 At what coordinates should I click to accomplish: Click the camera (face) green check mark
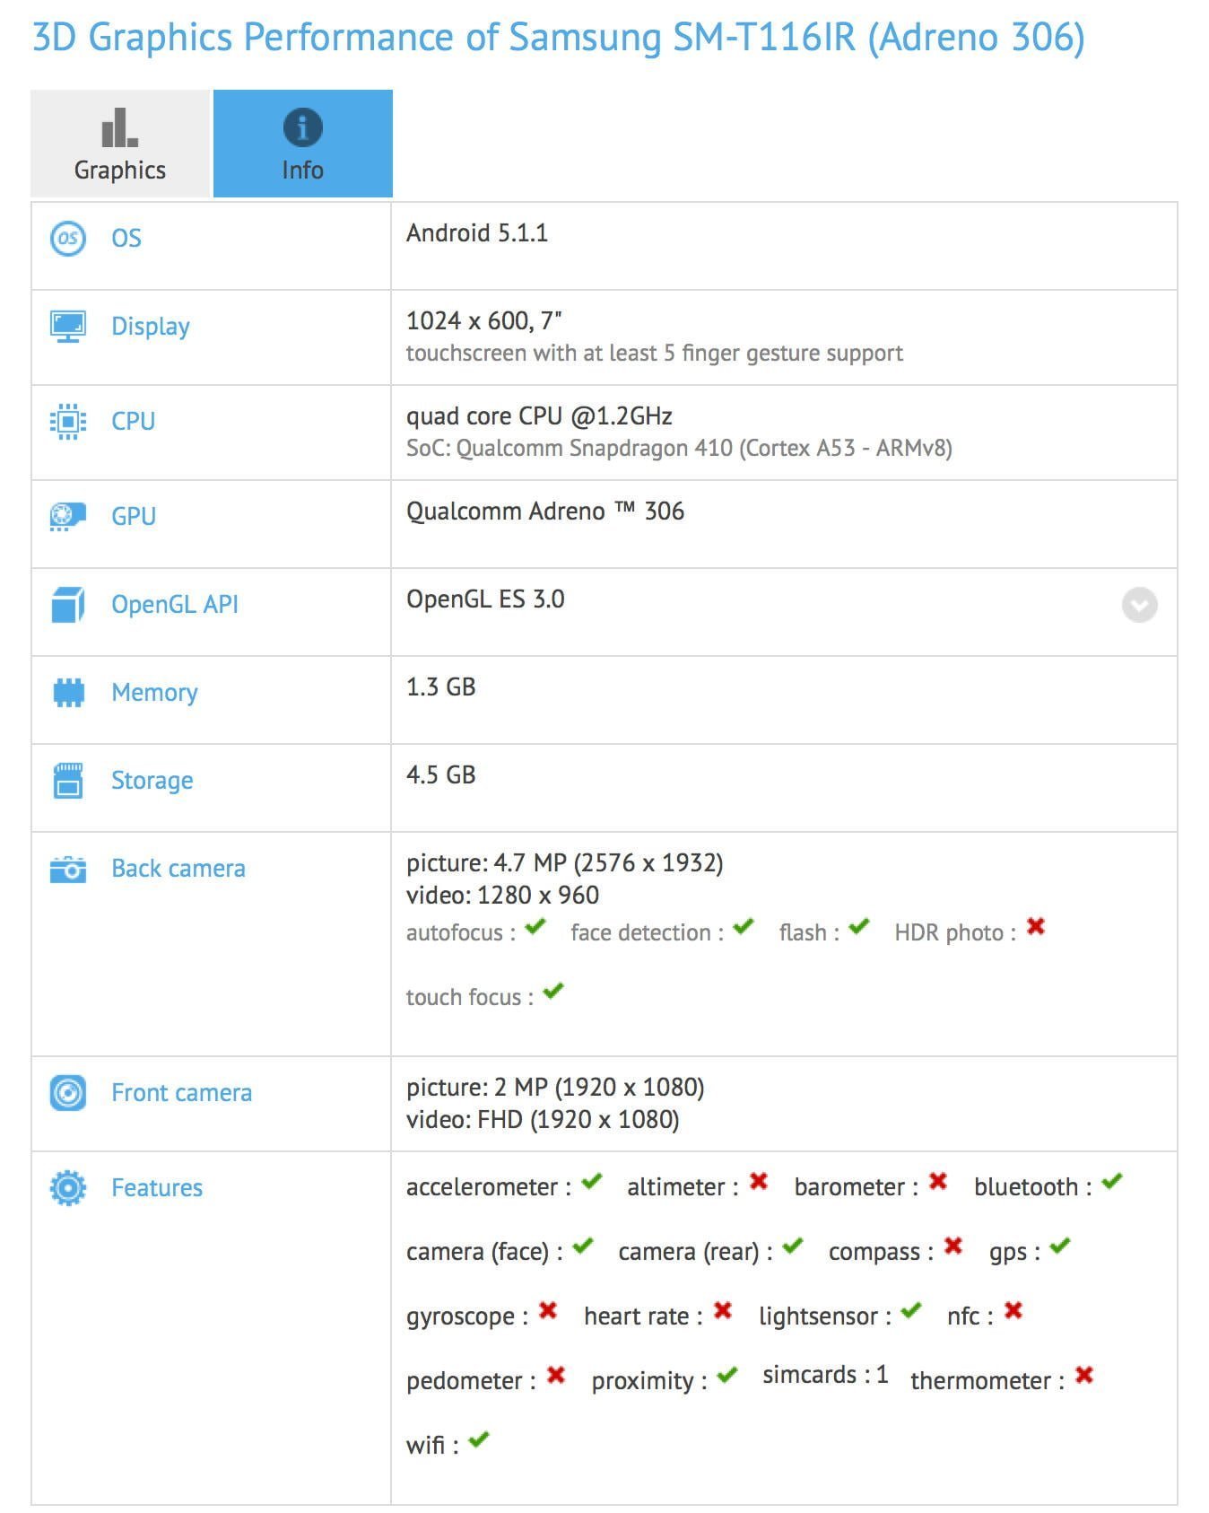583,1246
